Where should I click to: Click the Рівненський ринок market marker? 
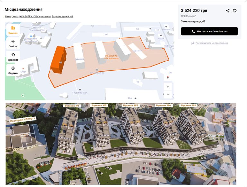point(97,70)
